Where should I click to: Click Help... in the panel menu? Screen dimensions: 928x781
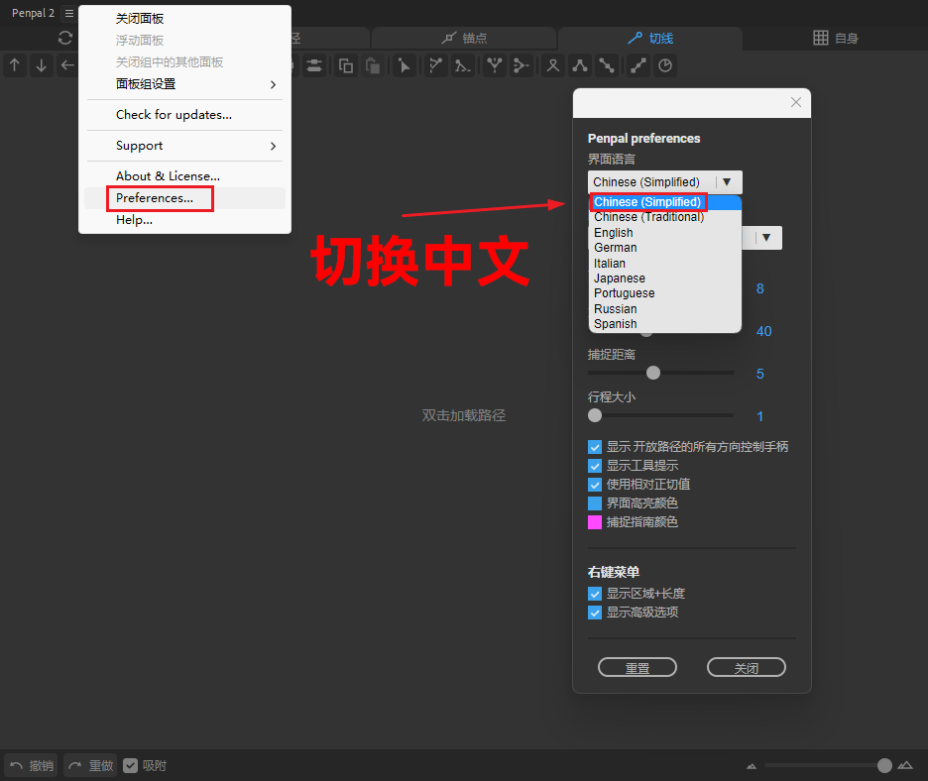click(x=184, y=220)
